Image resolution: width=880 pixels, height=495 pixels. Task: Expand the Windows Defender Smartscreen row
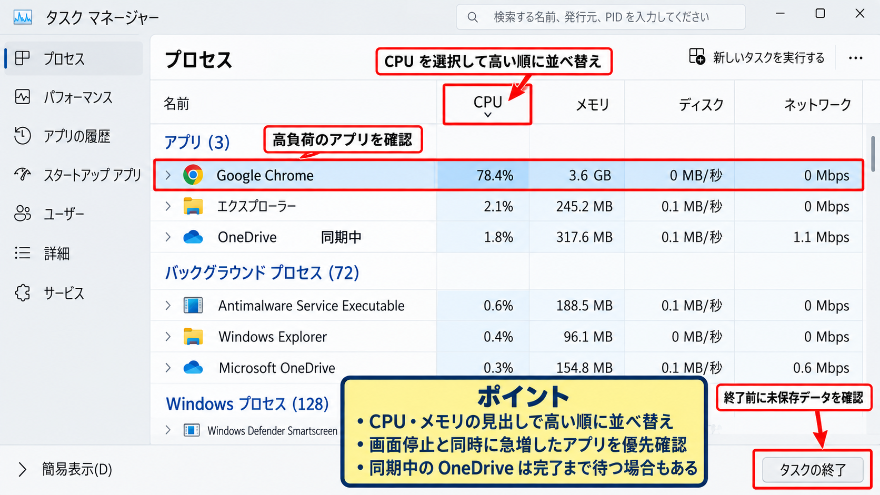168,430
